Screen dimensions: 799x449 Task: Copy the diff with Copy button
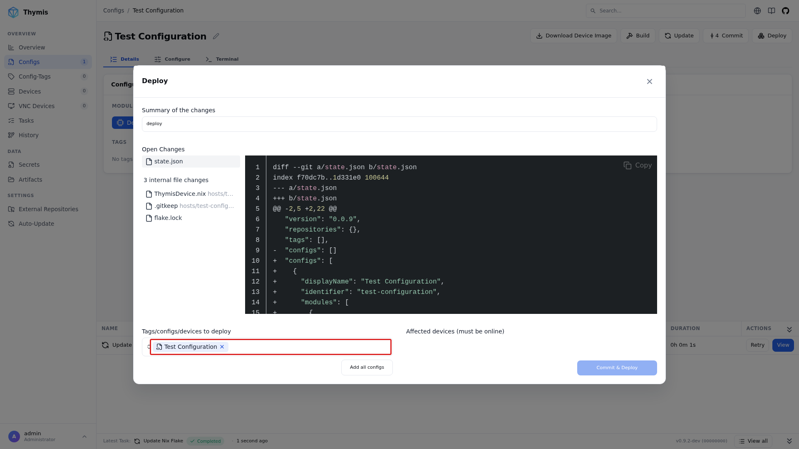[638, 165]
